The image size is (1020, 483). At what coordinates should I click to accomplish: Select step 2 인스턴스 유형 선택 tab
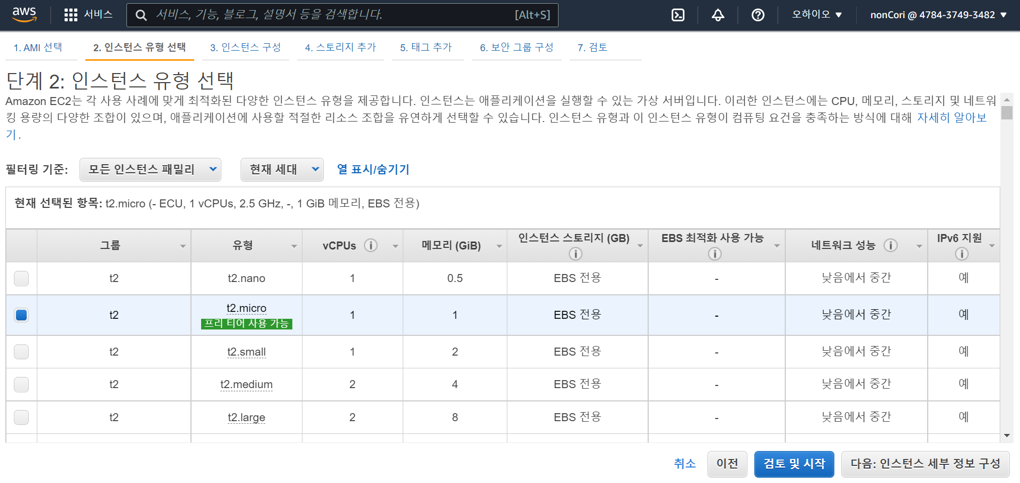[x=139, y=47]
